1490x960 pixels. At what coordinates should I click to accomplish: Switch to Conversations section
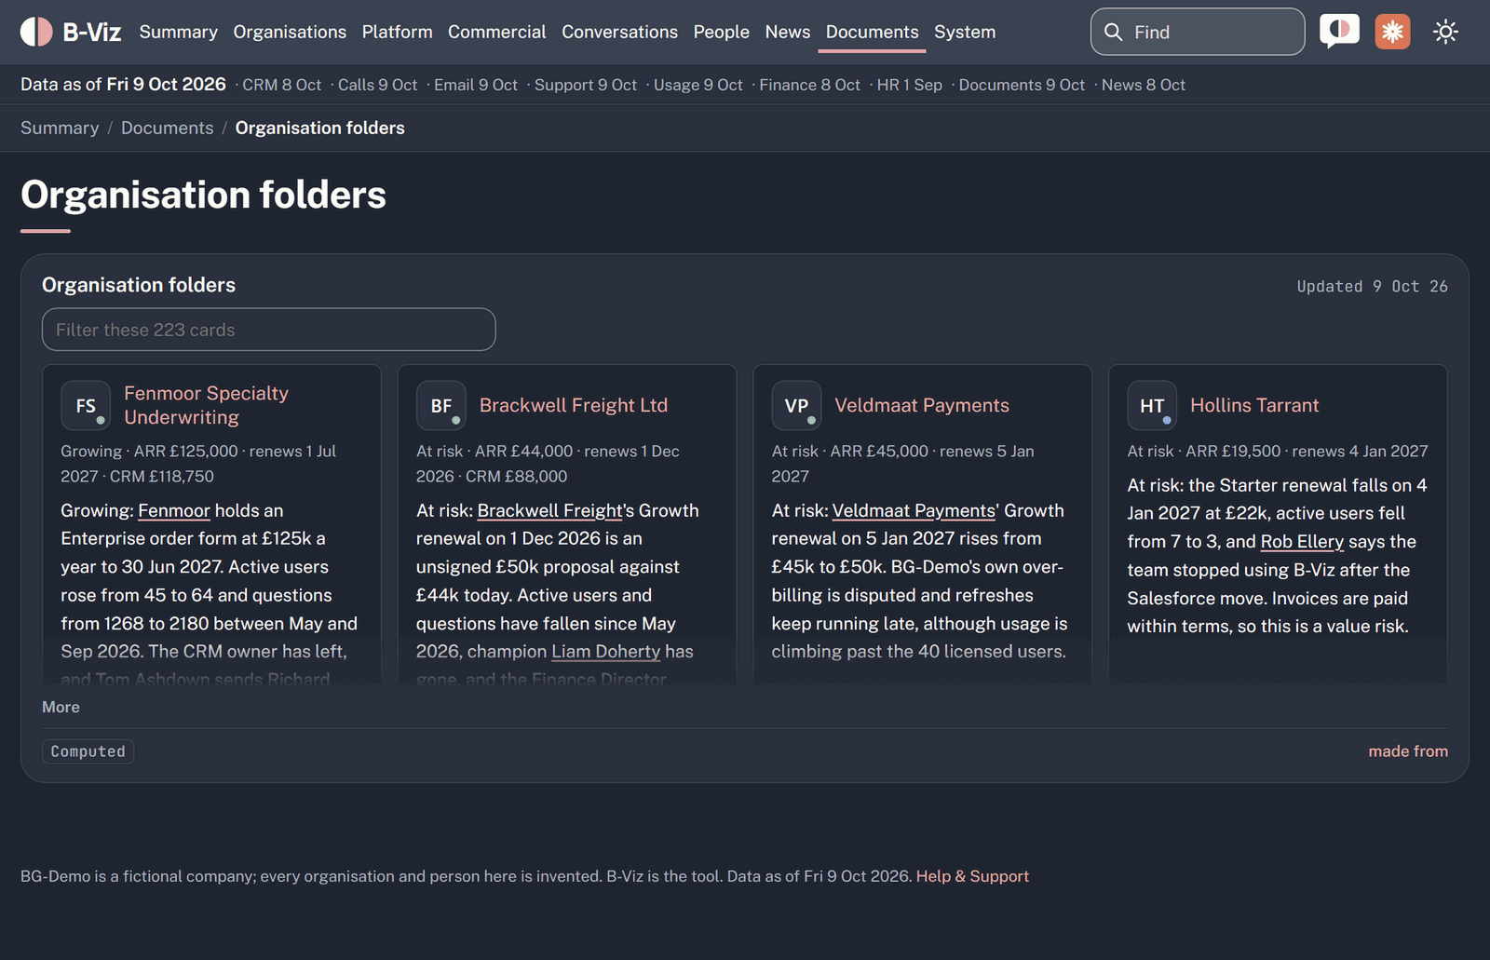(619, 32)
